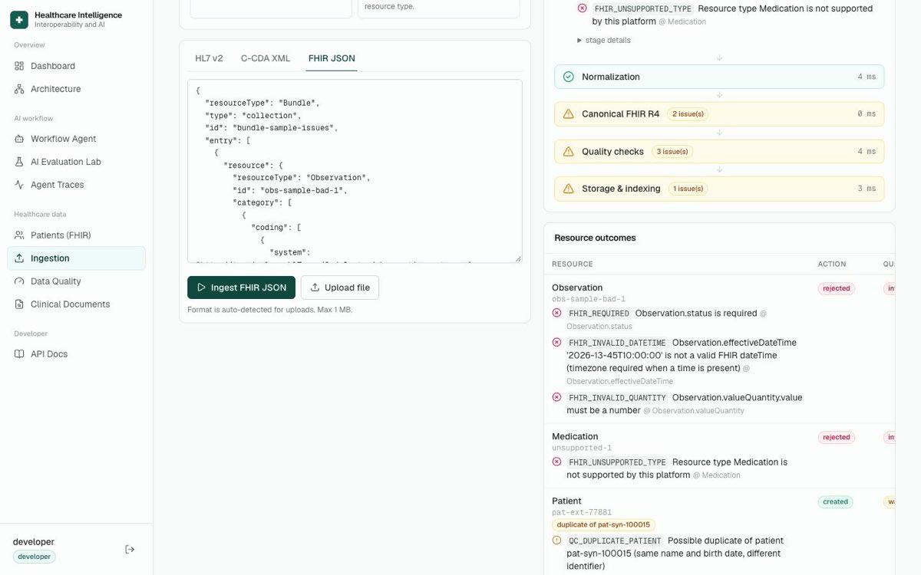Click the Normalization green check icon

pos(569,77)
